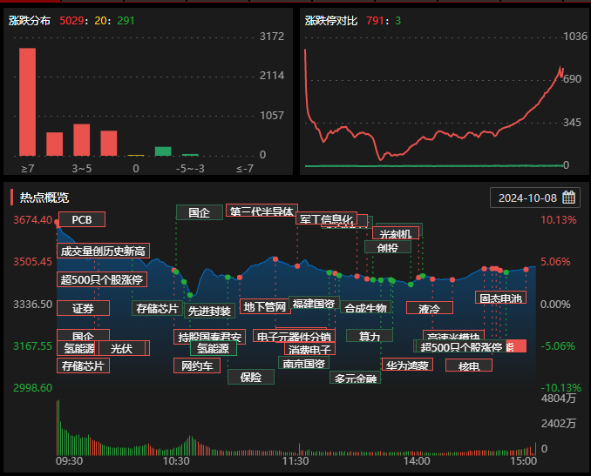Click the green bar in 涨跌分布 chart
This screenshot has height=476, width=591.
163,151
